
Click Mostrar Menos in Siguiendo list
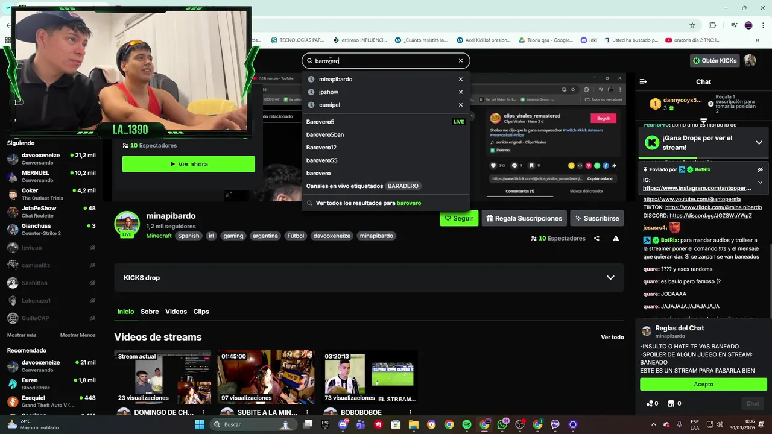pos(78,335)
